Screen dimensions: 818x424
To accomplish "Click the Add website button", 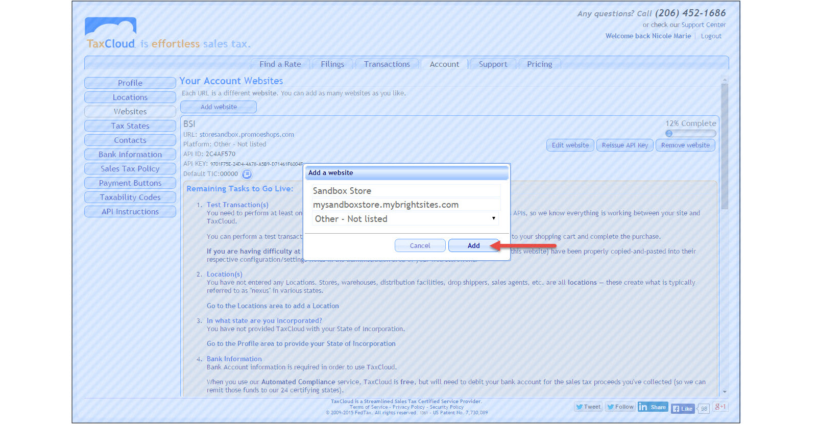I will pyautogui.click(x=219, y=107).
